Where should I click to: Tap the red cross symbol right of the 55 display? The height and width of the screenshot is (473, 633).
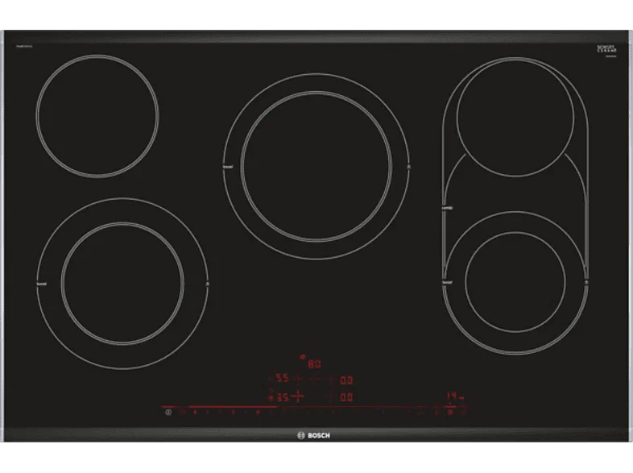click(x=297, y=380)
